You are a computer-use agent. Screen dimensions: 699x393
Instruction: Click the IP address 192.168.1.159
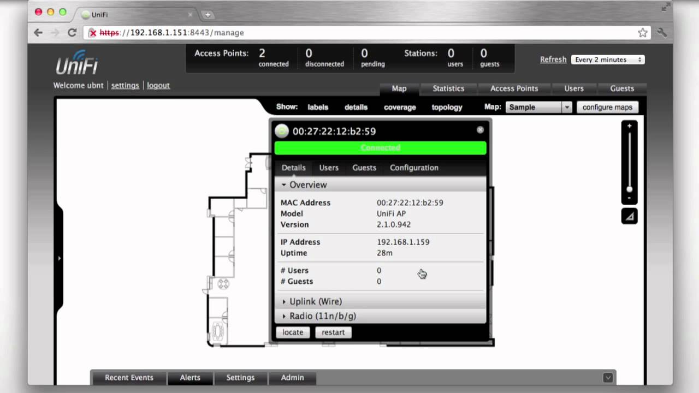403,242
